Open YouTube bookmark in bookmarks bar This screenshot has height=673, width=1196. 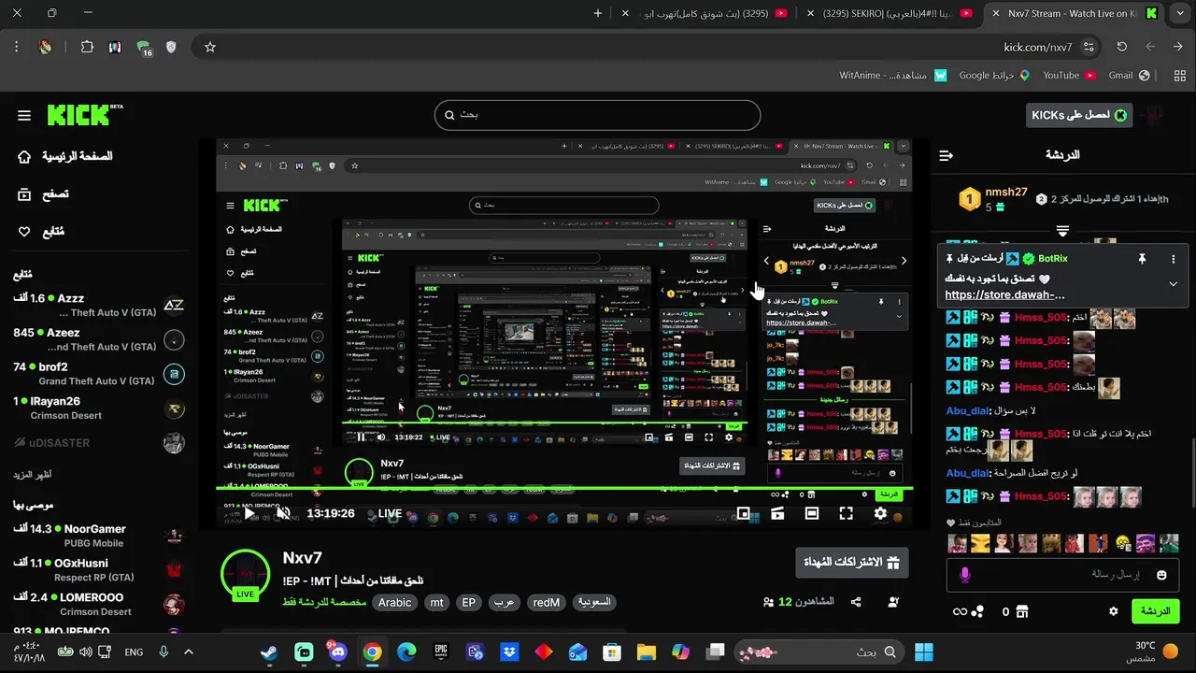point(1069,75)
